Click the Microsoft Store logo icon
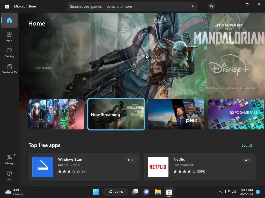The width and height of the screenshot is (265, 198). [7, 6]
